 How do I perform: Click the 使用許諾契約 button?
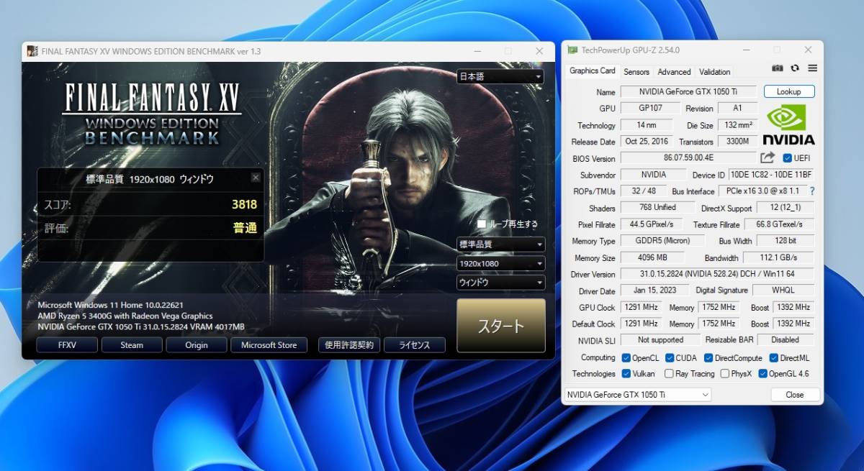tap(349, 345)
